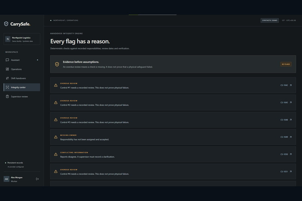Click the 82 Flags badge
302x201 pixels.
(x=286, y=64)
